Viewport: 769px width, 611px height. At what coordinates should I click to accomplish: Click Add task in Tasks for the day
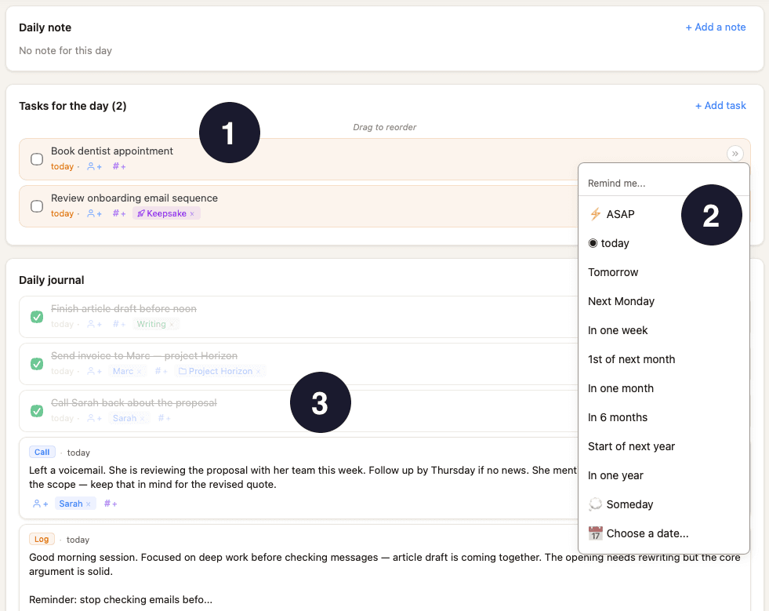click(720, 105)
